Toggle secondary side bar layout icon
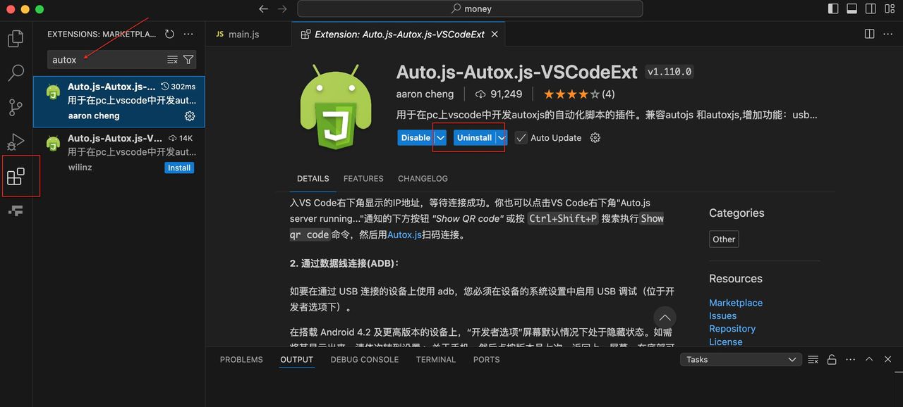The width and height of the screenshot is (903, 407). click(x=871, y=9)
